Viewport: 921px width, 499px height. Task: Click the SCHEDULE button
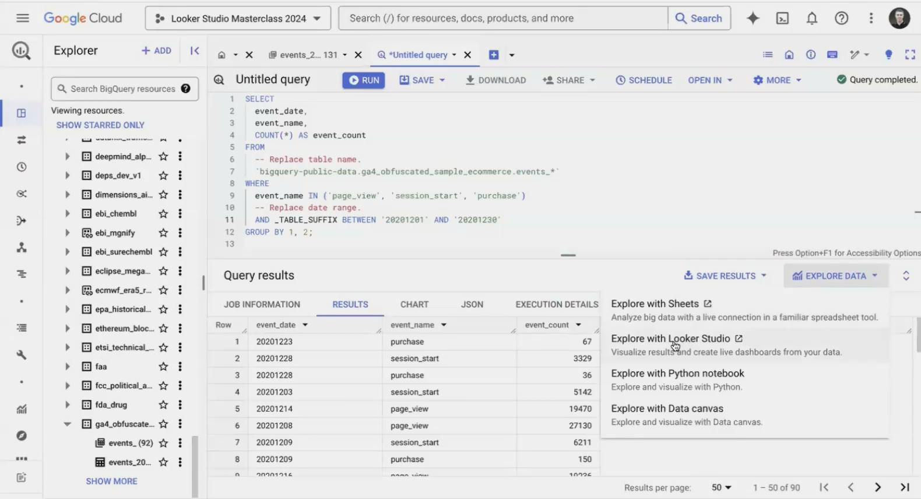pyautogui.click(x=644, y=80)
